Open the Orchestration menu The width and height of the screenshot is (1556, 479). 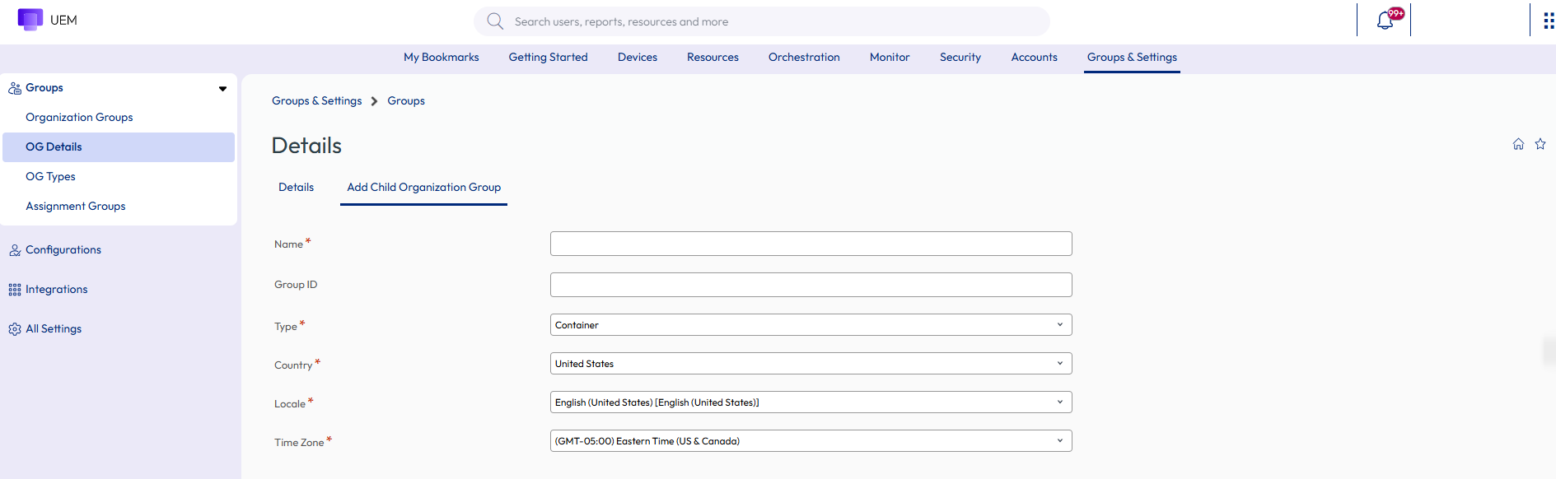pyautogui.click(x=804, y=58)
